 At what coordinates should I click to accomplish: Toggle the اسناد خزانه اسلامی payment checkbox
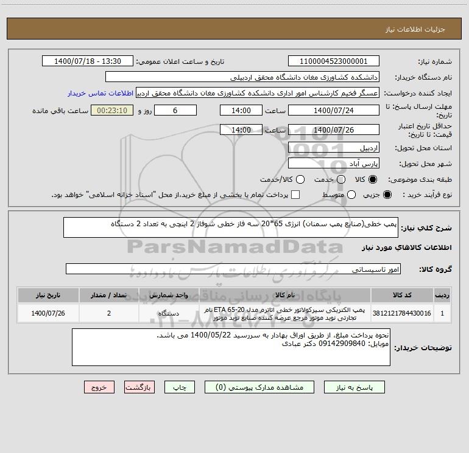click(295, 195)
